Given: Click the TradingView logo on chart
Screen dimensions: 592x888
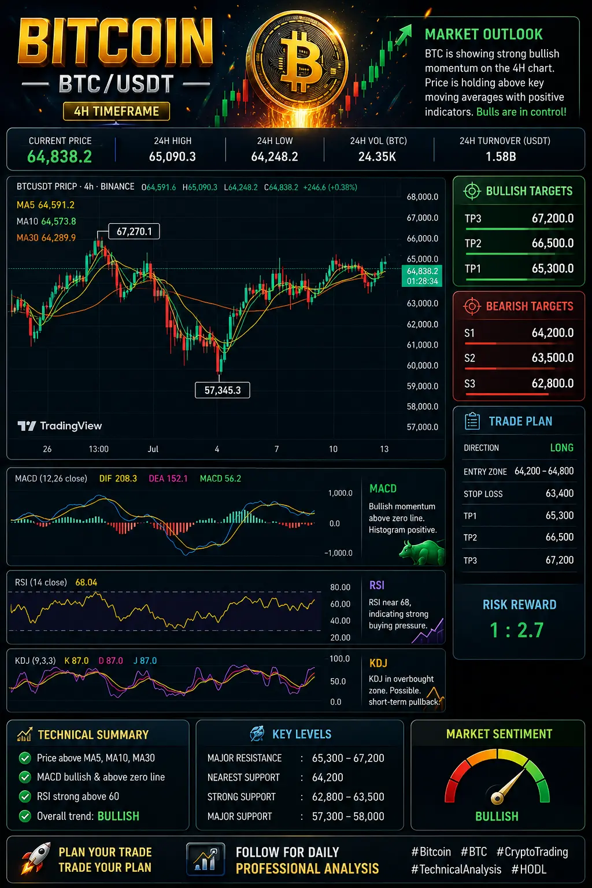Looking at the screenshot, I should 60,426.
